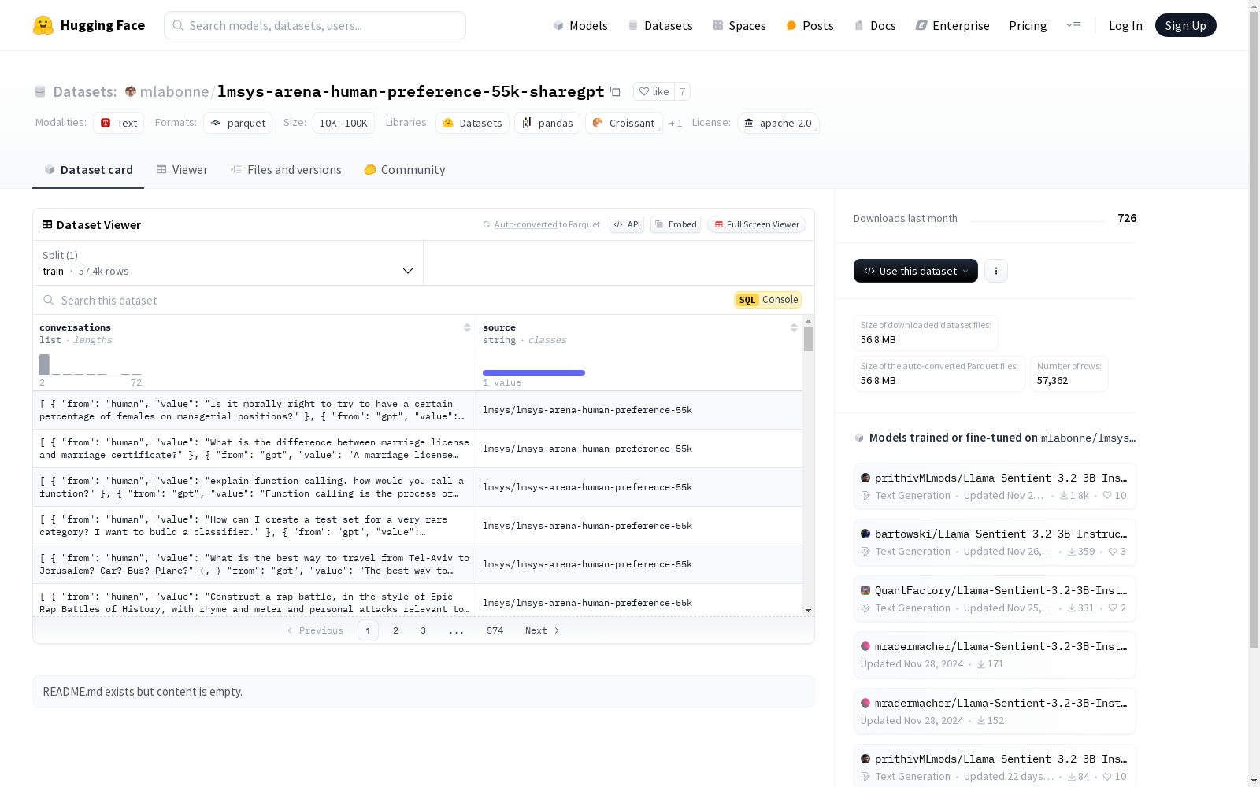Switch to the Viewer tab
This screenshot has width=1260, height=787.
182,170
